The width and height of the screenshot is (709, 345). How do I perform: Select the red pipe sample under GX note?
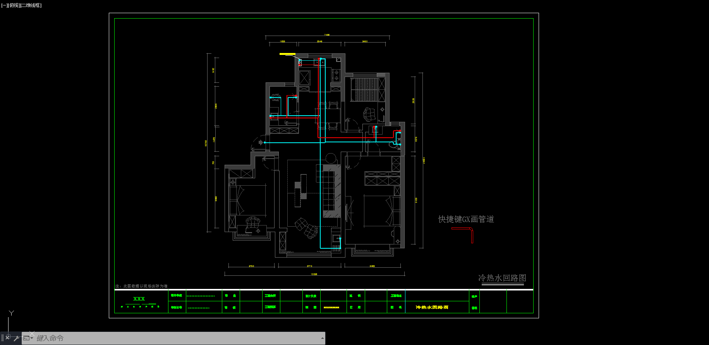462,235
